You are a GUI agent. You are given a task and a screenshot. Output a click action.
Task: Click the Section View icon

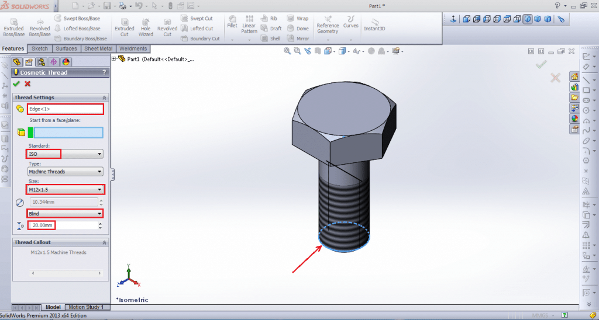click(x=318, y=51)
